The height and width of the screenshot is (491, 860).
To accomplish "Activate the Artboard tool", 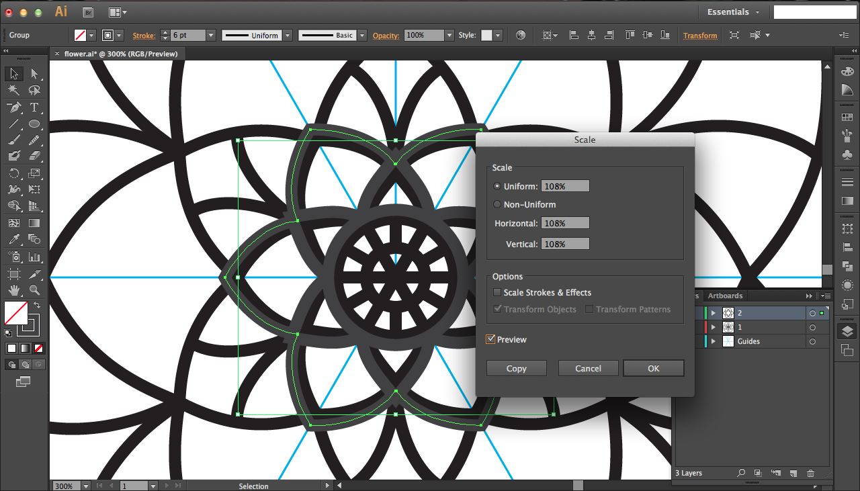I will pyautogui.click(x=14, y=273).
